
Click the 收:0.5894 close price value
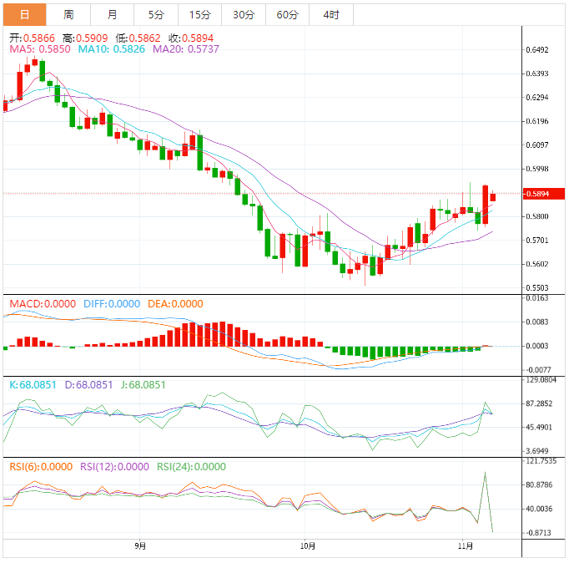pyautogui.click(x=191, y=38)
